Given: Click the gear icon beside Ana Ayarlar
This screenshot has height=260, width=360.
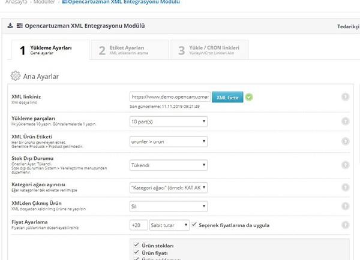Looking at the screenshot, I should [16, 76].
